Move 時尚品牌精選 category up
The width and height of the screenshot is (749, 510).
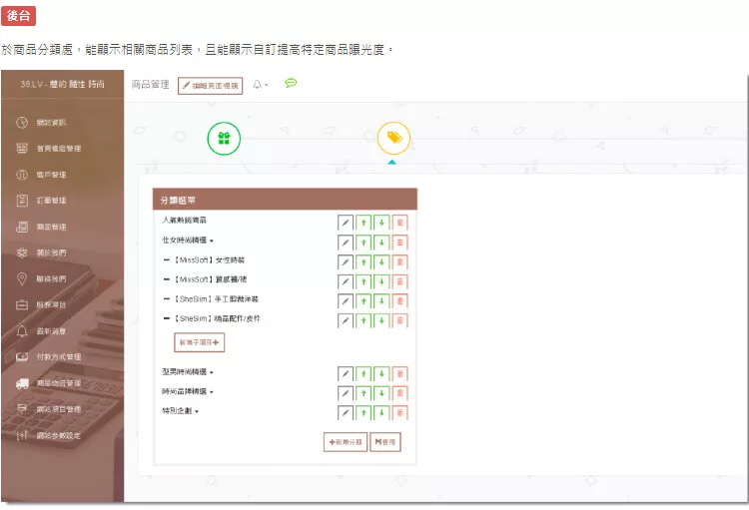coord(365,393)
